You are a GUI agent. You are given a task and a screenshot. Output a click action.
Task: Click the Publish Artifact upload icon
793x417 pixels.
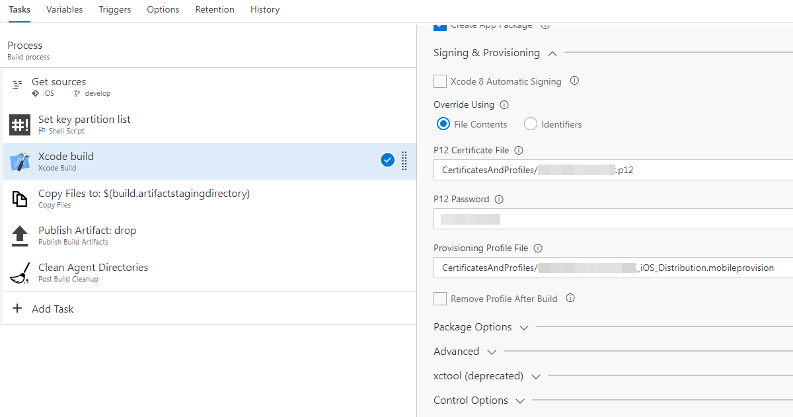click(x=19, y=235)
